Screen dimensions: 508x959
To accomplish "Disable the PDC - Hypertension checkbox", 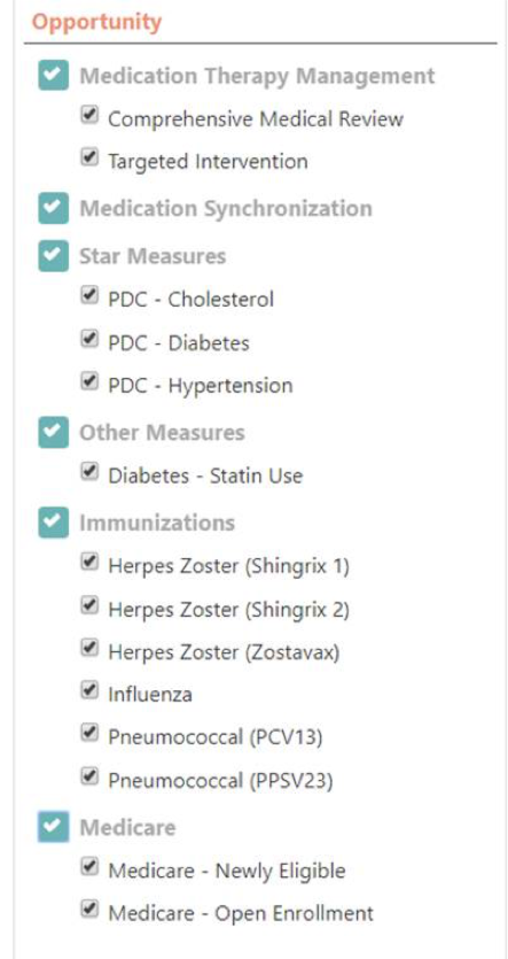I will (89, 381).
